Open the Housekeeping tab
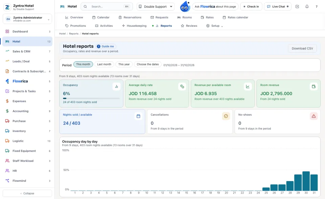The image size is (325, 199). (134, 26)
